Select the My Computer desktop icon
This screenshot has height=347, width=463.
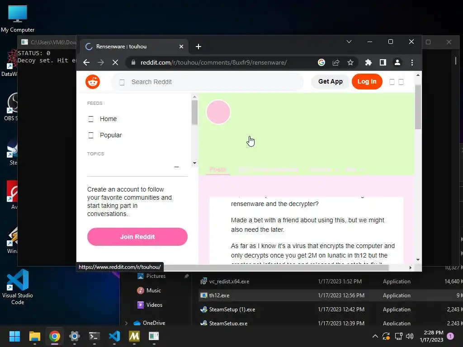[18, 19]
